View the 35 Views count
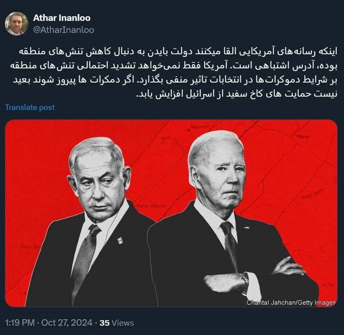Screen dimensions: 344x335 click(117, 323)
